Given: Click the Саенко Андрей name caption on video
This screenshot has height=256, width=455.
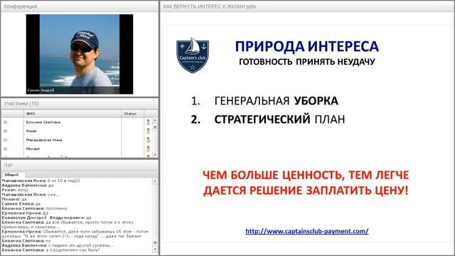Looking at the screenshot, I should tap(41, 90).
